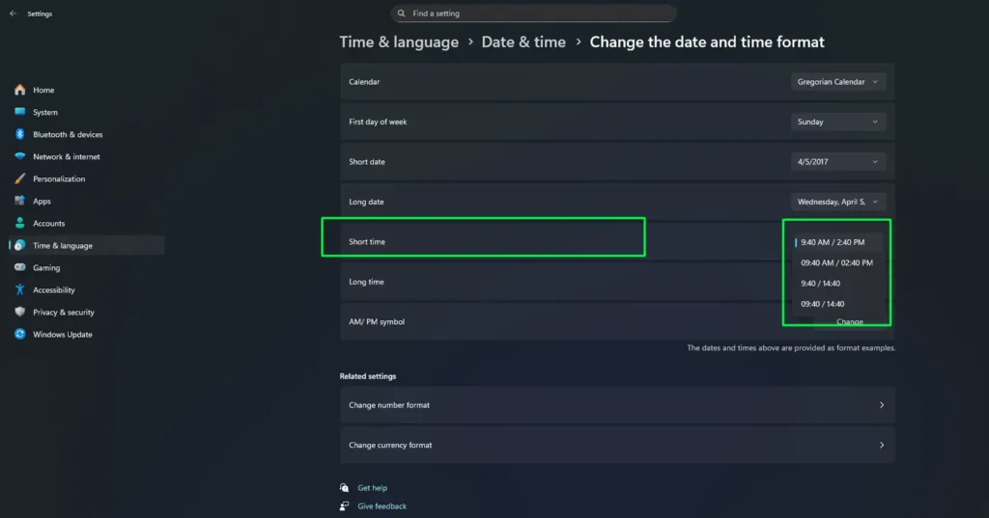The image size is (989, 518).
Task: Open the Give feedback link
Action: click(382, 506)
